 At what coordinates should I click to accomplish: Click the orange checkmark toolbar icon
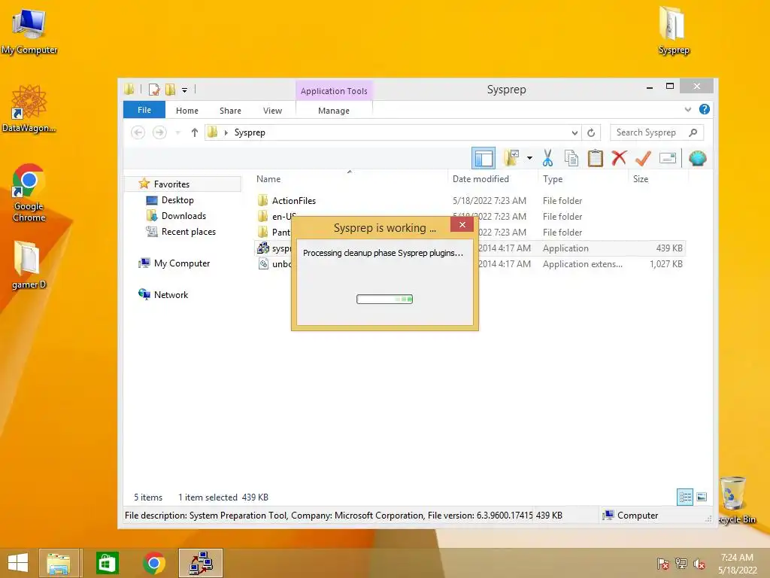click(x=643, y=158)
